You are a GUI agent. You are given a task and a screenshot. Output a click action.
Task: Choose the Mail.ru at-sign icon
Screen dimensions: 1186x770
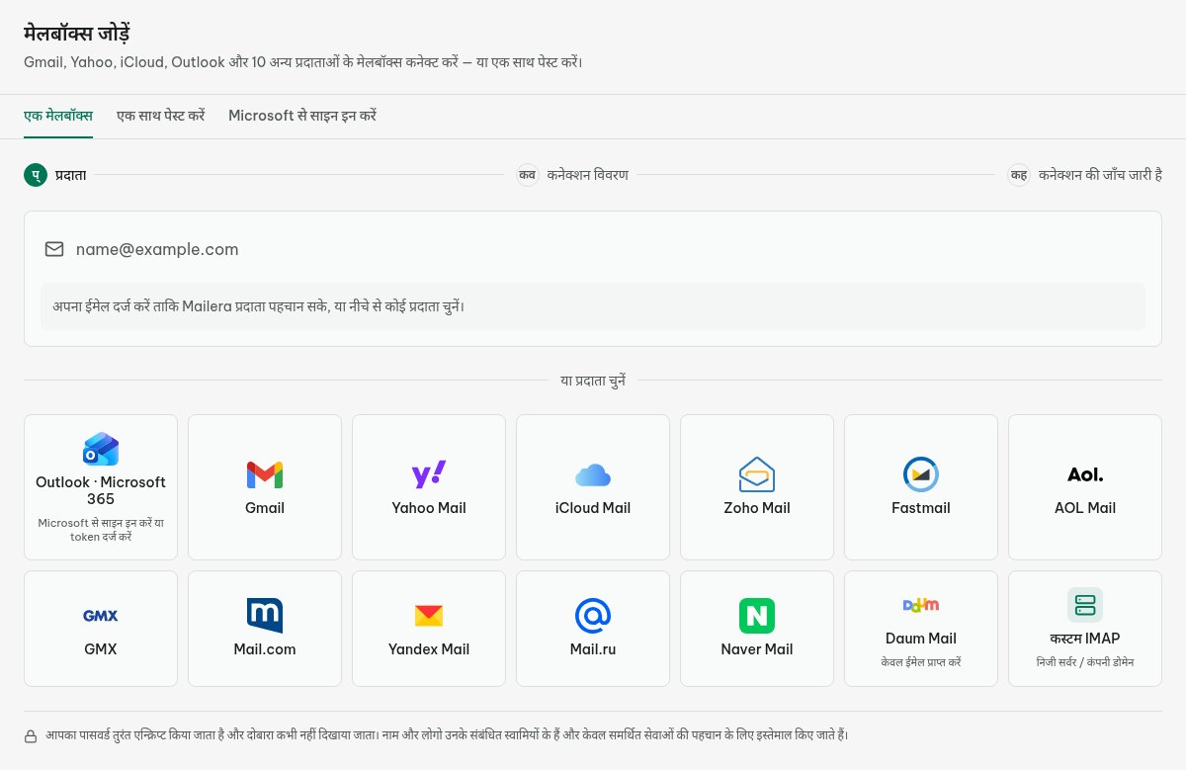tap(593, 616)
